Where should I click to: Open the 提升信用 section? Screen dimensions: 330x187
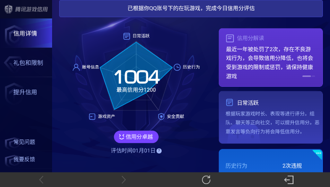[x=26, y=92]
